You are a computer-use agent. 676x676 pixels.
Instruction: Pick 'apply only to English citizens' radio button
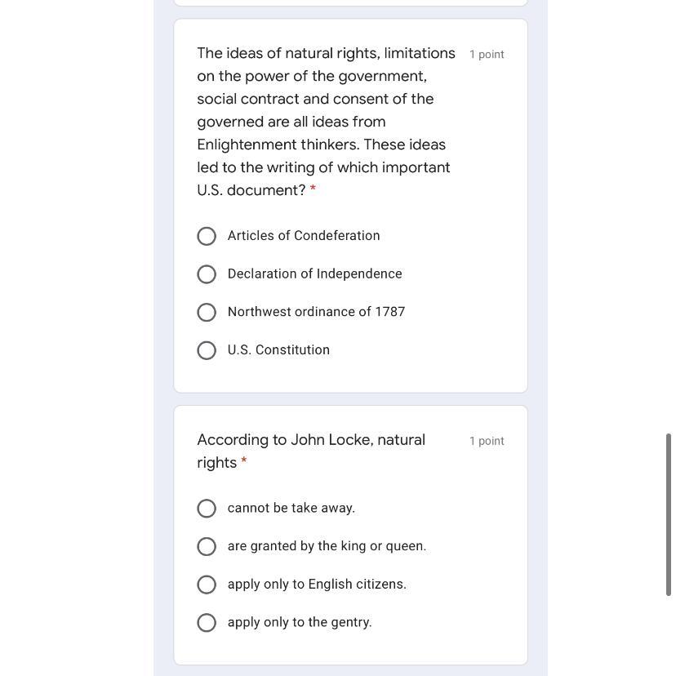tap(207, 585)
